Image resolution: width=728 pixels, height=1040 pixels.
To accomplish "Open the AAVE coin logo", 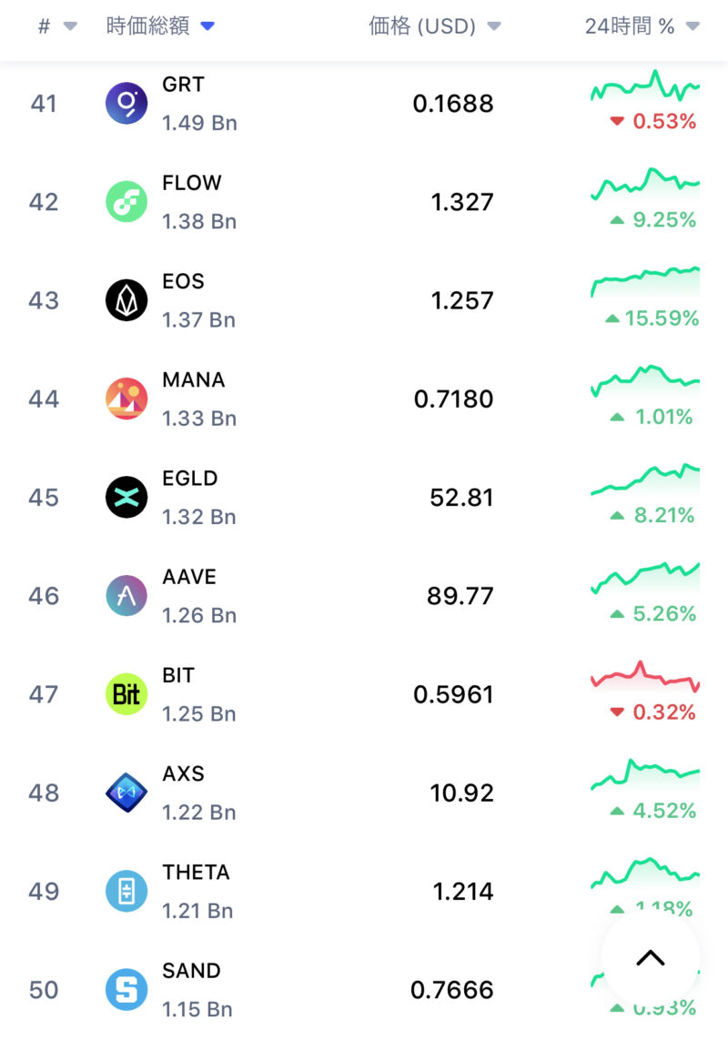I will (x=126, y=596).
